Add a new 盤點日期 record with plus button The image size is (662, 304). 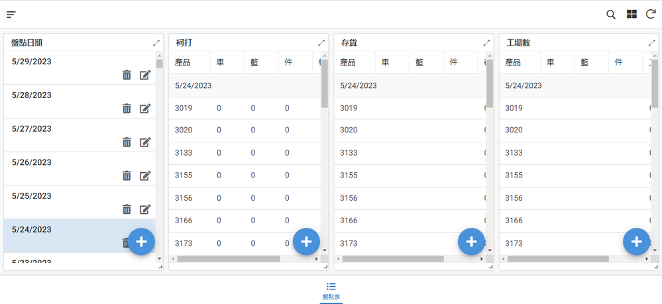click(141, 242)
